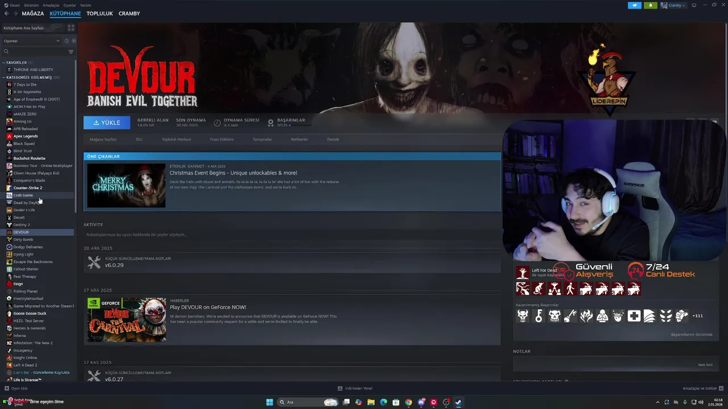Open the Steam announcements megaphone icon

(635, 5)
